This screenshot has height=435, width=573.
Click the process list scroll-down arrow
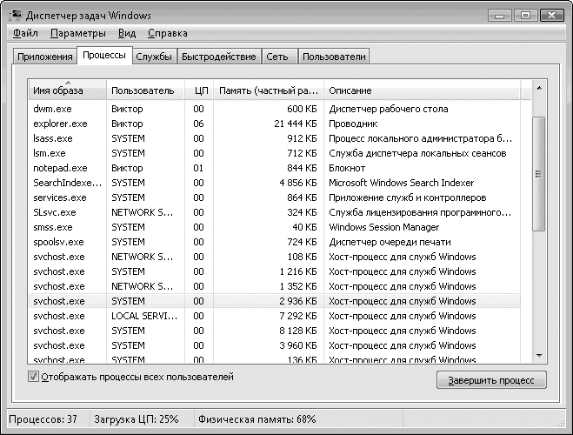click(538, 356)
